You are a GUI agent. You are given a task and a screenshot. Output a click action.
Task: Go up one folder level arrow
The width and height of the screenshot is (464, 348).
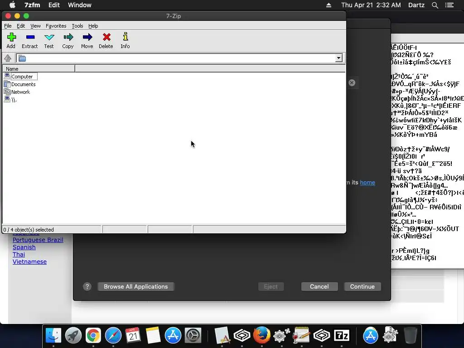pos(8,58)
